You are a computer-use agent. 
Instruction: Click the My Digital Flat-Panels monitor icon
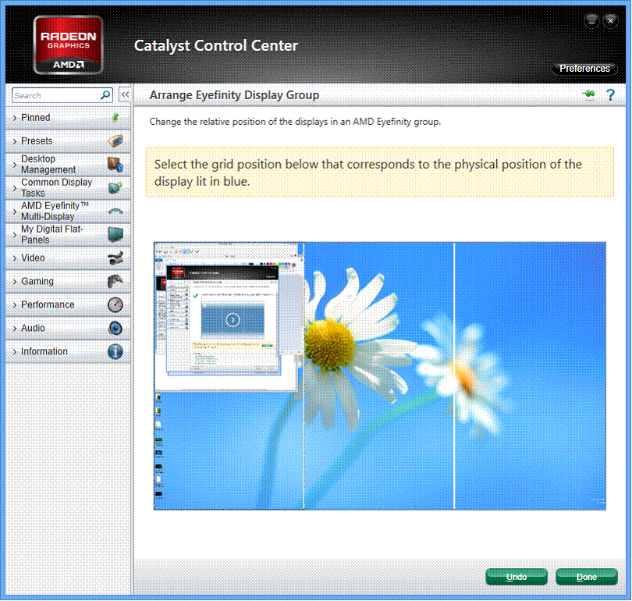[115, 235]
